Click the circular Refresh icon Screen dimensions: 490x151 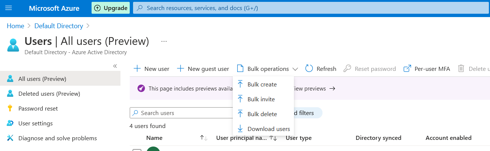(309, 69)
